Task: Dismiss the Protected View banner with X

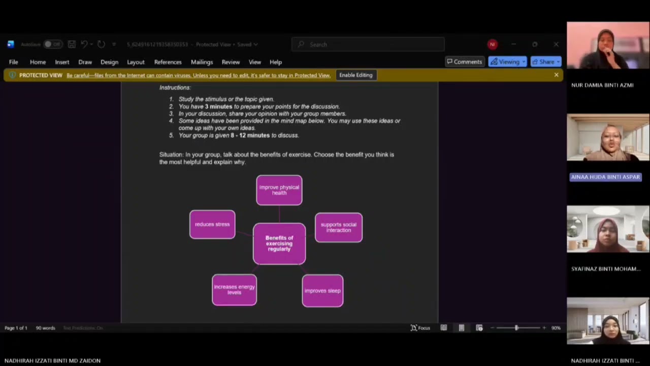Action: [x=556, y=75]
